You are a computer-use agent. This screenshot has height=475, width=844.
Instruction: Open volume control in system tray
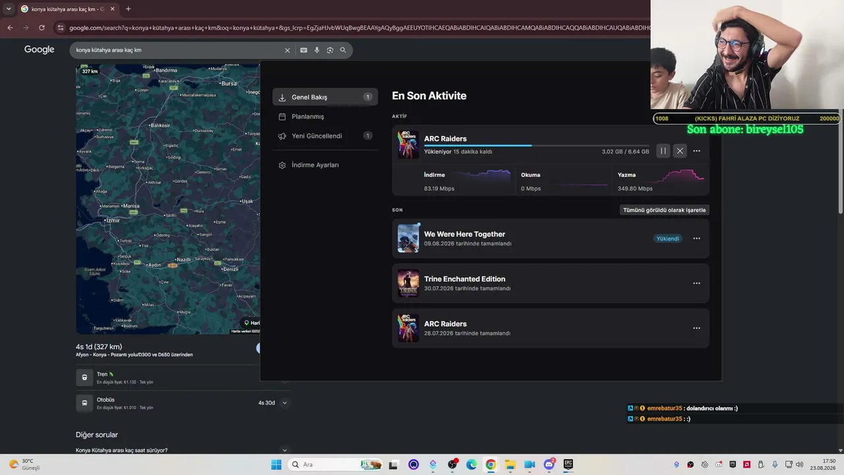click(x=800, y=464)
